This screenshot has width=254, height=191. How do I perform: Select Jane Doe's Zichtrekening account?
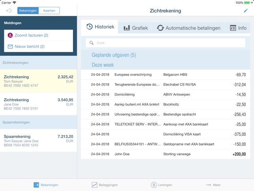38,104
